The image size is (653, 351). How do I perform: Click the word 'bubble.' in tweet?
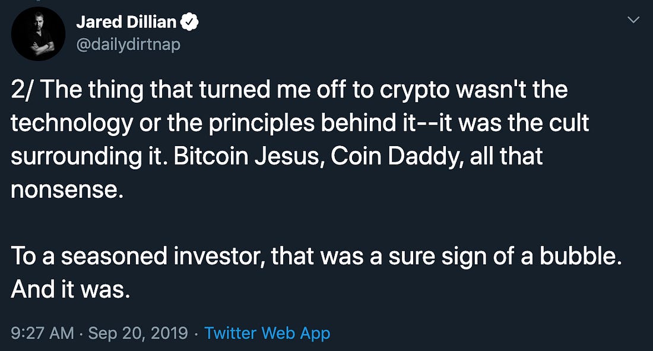click(x=581, y=255)
